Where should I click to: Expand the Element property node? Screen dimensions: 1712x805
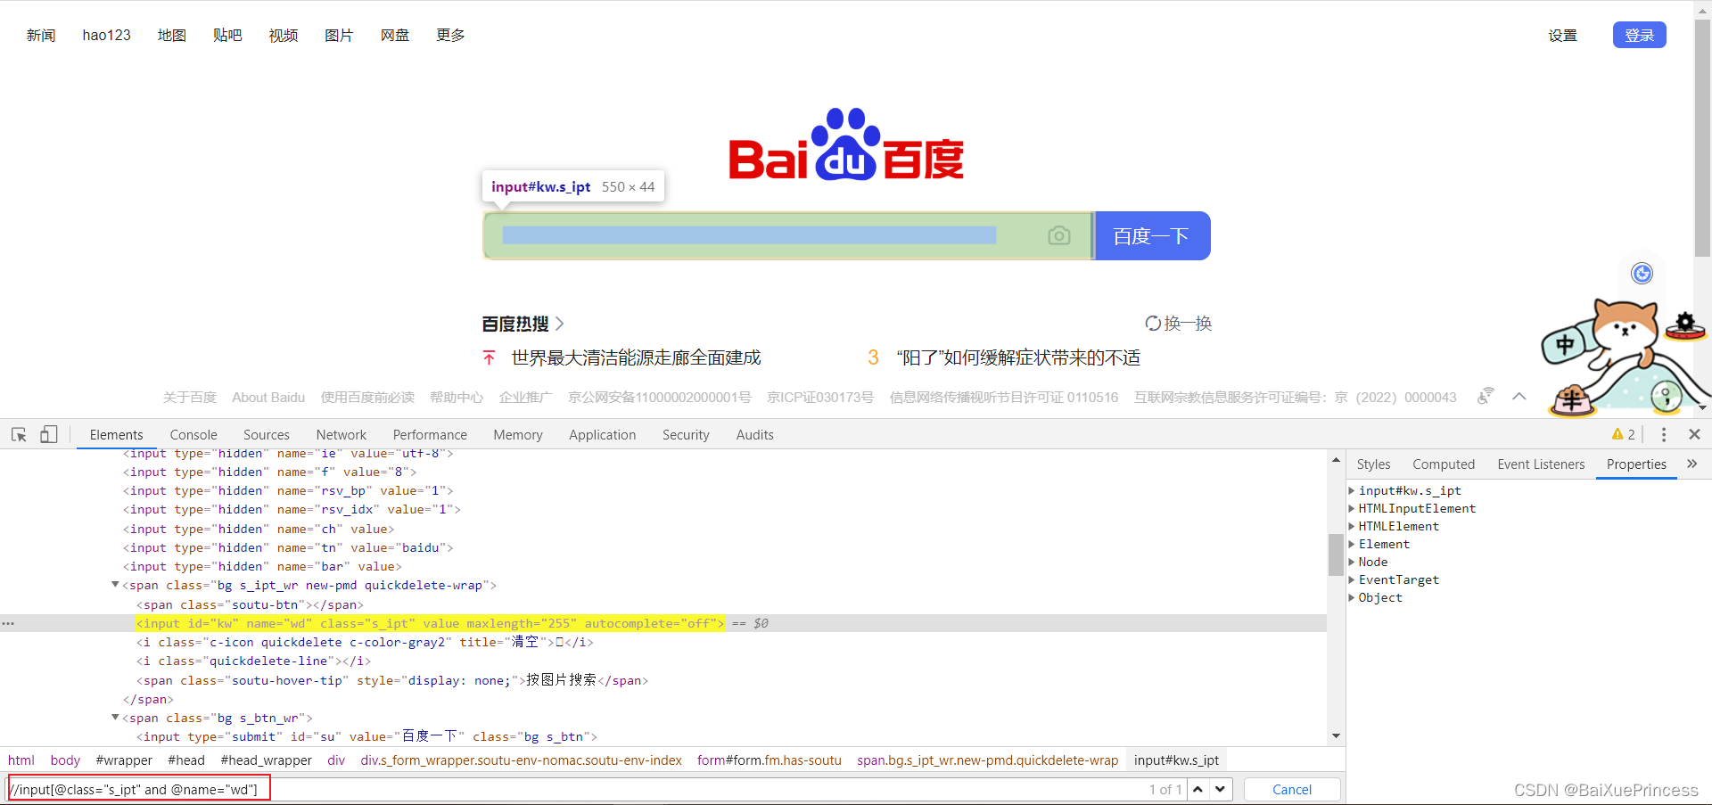tap(1352, 544)
